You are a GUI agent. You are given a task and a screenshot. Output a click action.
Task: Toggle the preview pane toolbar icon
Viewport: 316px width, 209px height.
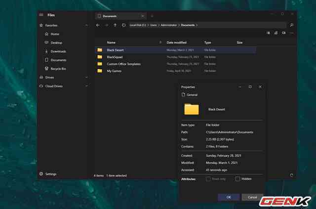coord(284,33)
